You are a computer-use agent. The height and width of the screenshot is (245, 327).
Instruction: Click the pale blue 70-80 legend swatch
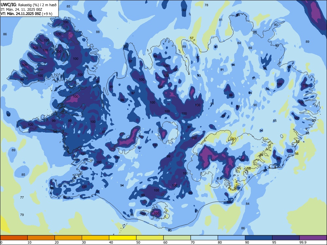(x=204, y=238)
